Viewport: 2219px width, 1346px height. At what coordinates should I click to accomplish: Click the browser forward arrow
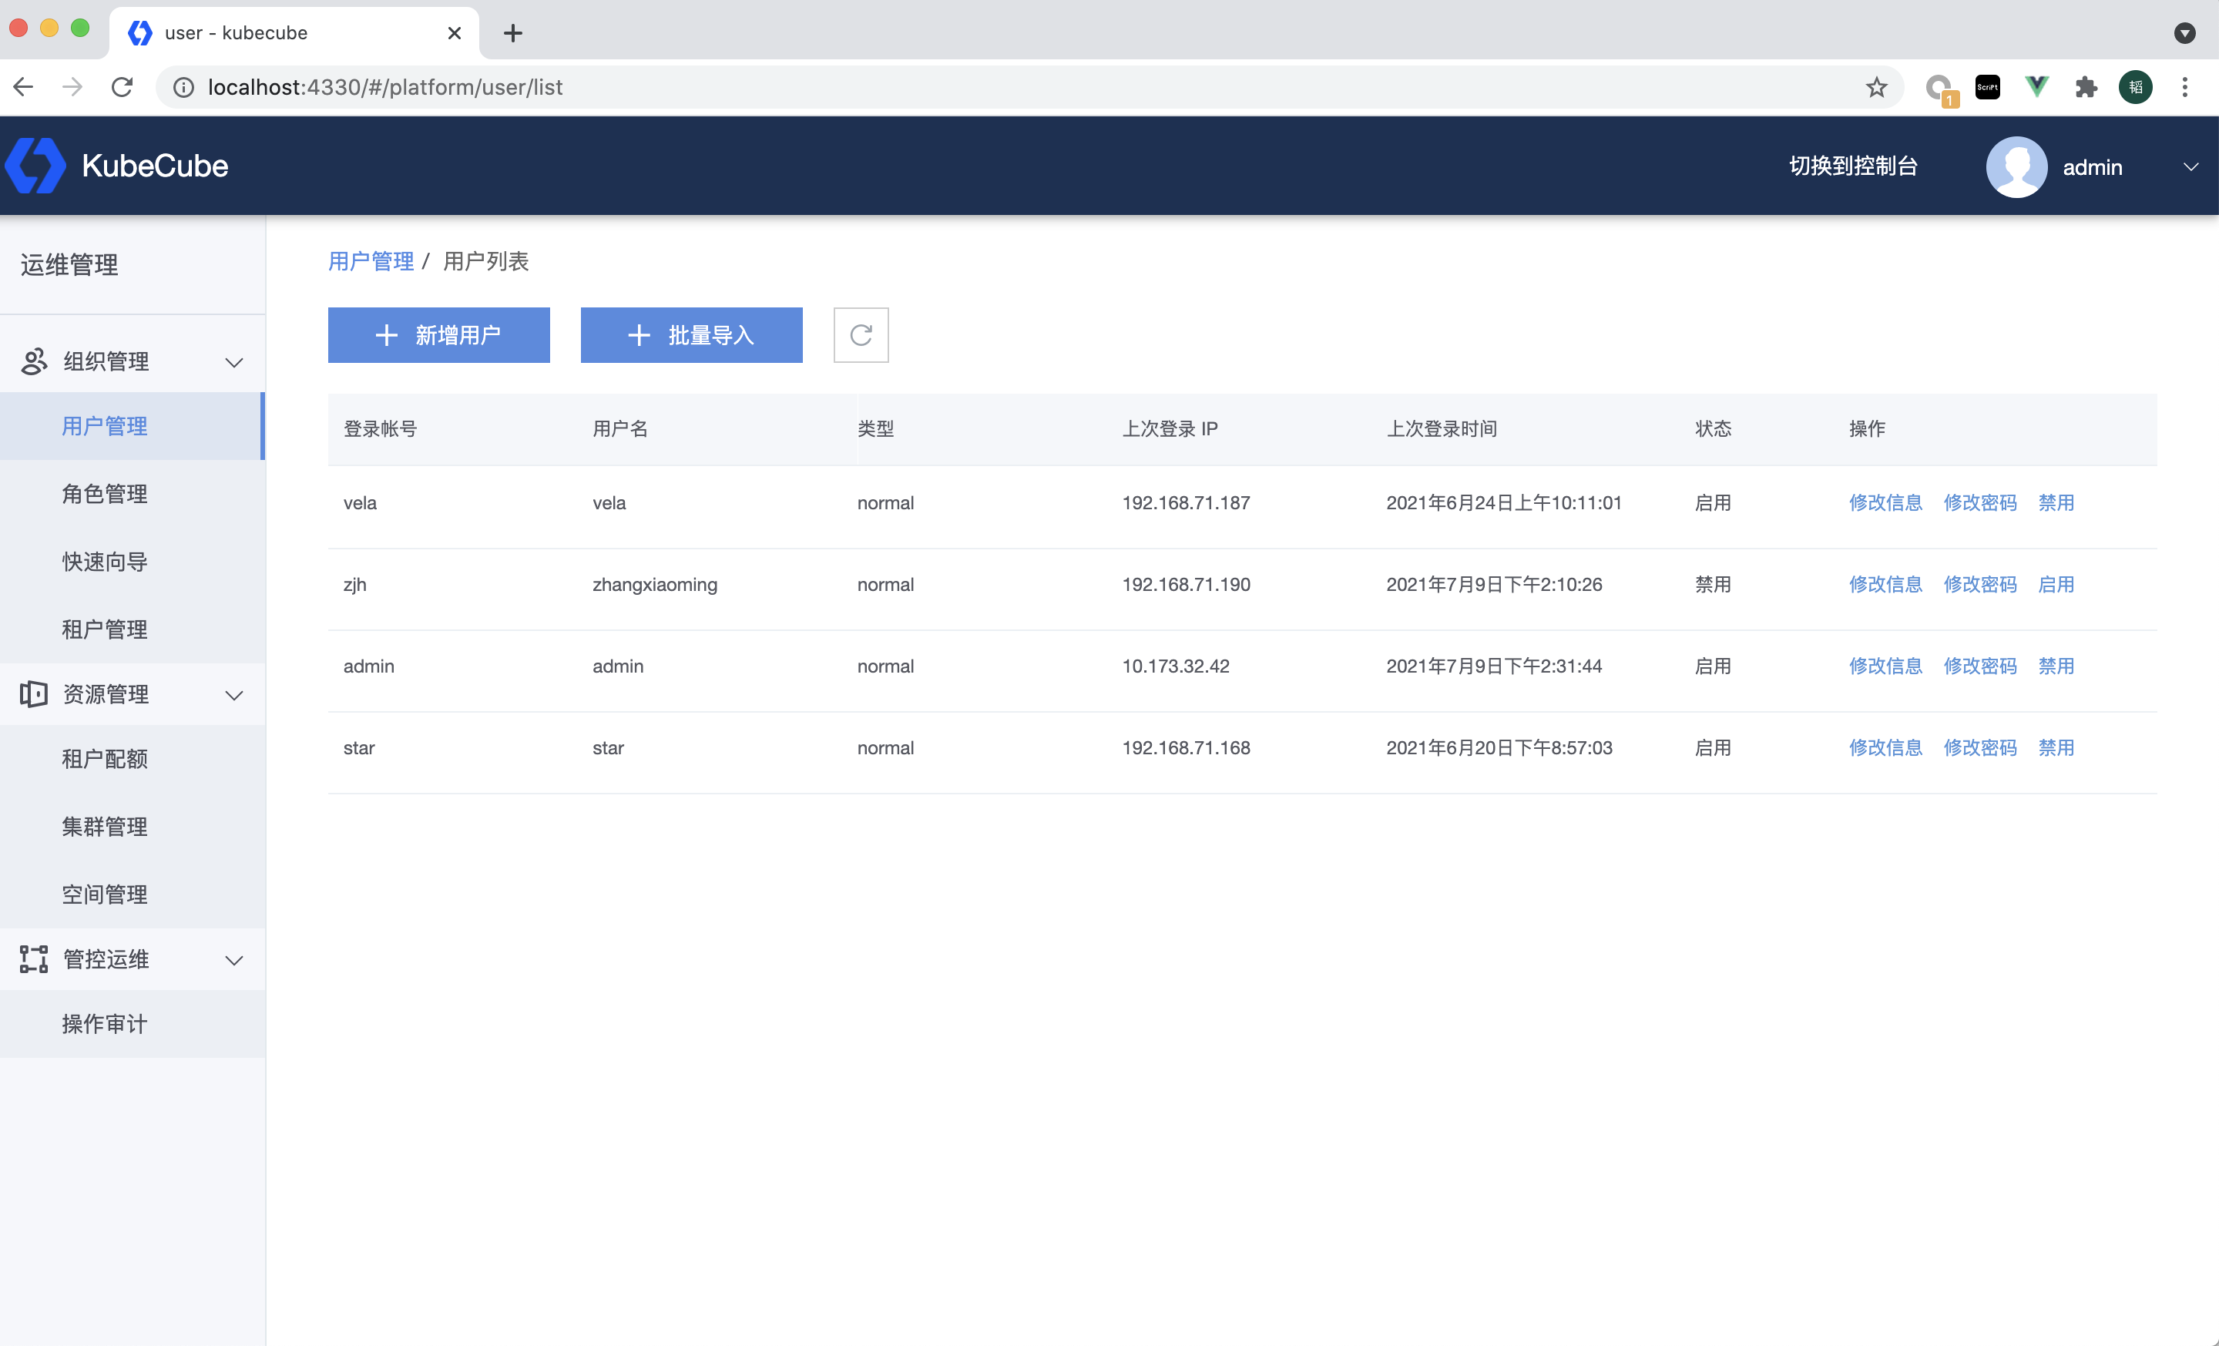72,86
